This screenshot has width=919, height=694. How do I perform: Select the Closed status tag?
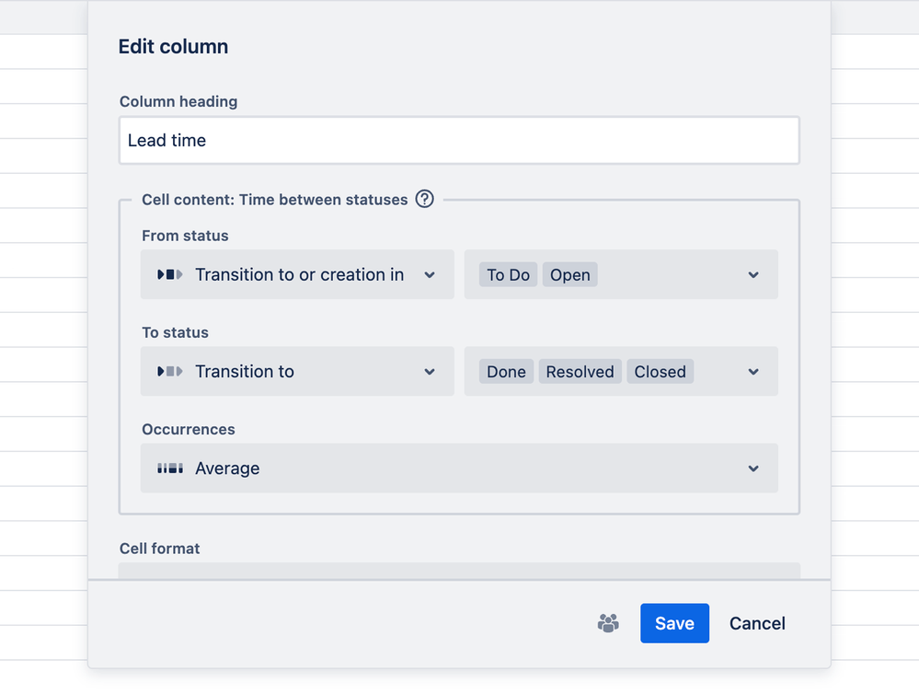click(x=661, y=372)
